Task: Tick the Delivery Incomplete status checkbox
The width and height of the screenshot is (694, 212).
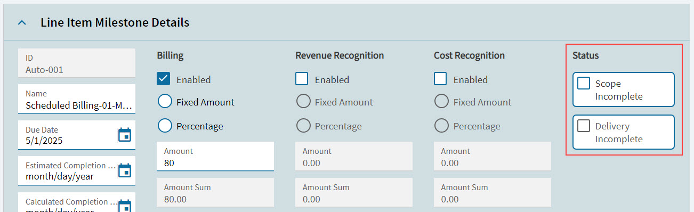Action: pyautogui.click(x=584, y=126)
